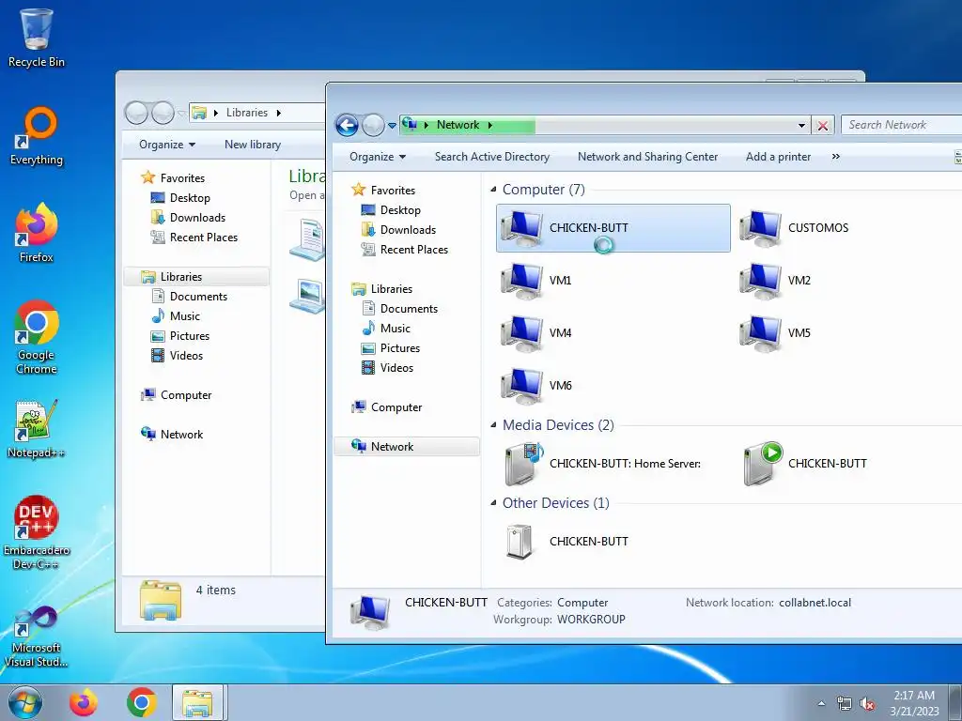Screen dimensions: 962x721
Task: Select VM4 computer icon
Action: (x=536, y=333)
